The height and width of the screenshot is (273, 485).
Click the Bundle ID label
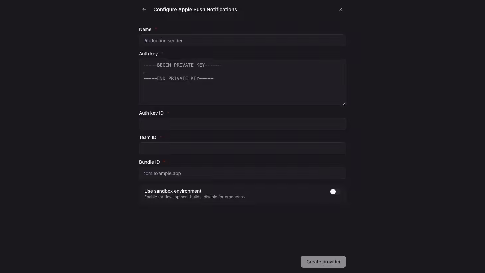click(x=149, y=162)
